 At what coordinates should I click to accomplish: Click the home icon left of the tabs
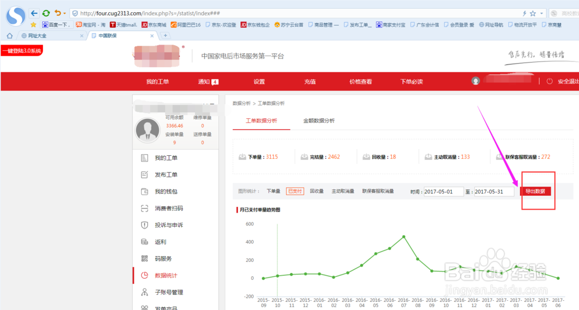click(10, 36)
